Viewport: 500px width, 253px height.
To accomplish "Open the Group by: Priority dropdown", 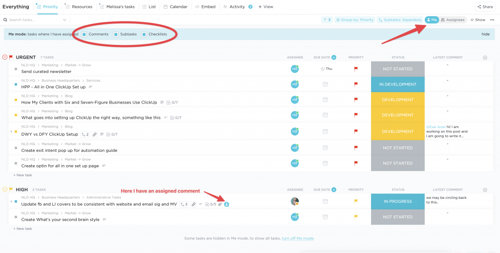I will pos(354,20).
